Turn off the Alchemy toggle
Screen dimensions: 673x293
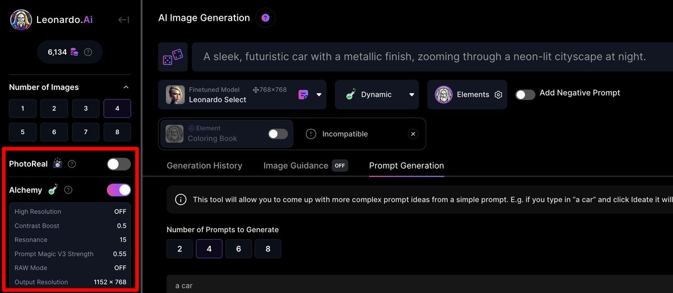pyautogui.click(x=118, y=190)
